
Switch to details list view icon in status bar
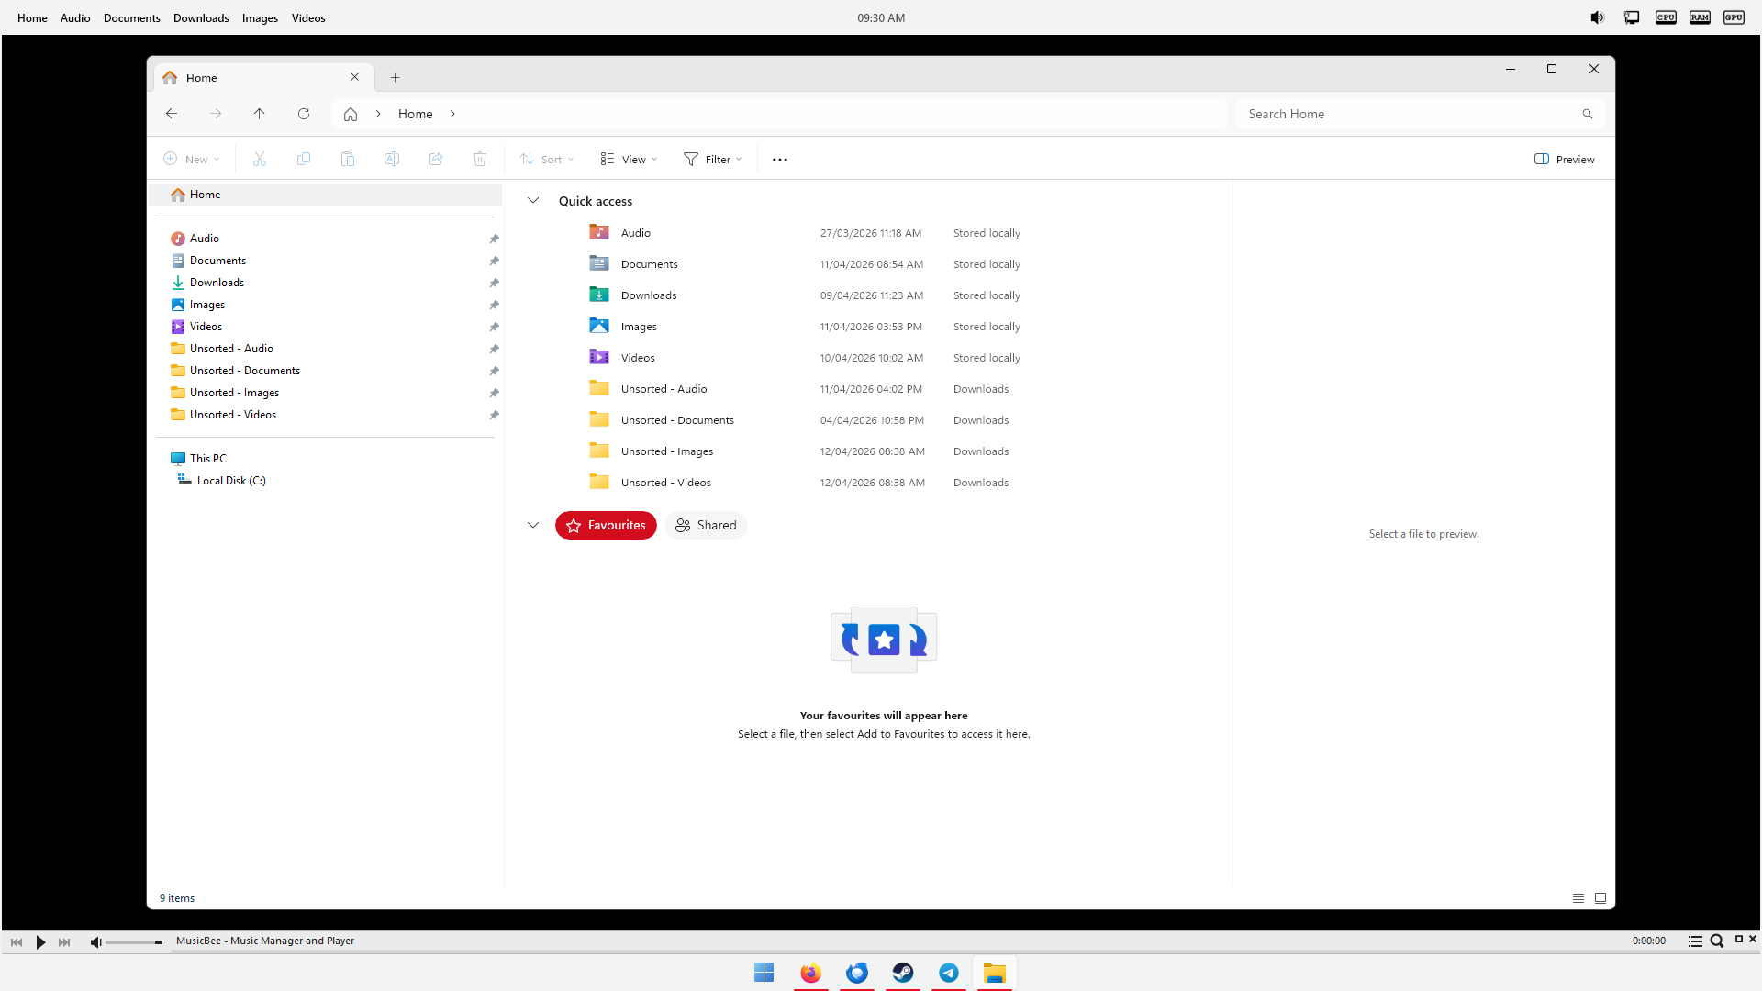point(1578,898)
